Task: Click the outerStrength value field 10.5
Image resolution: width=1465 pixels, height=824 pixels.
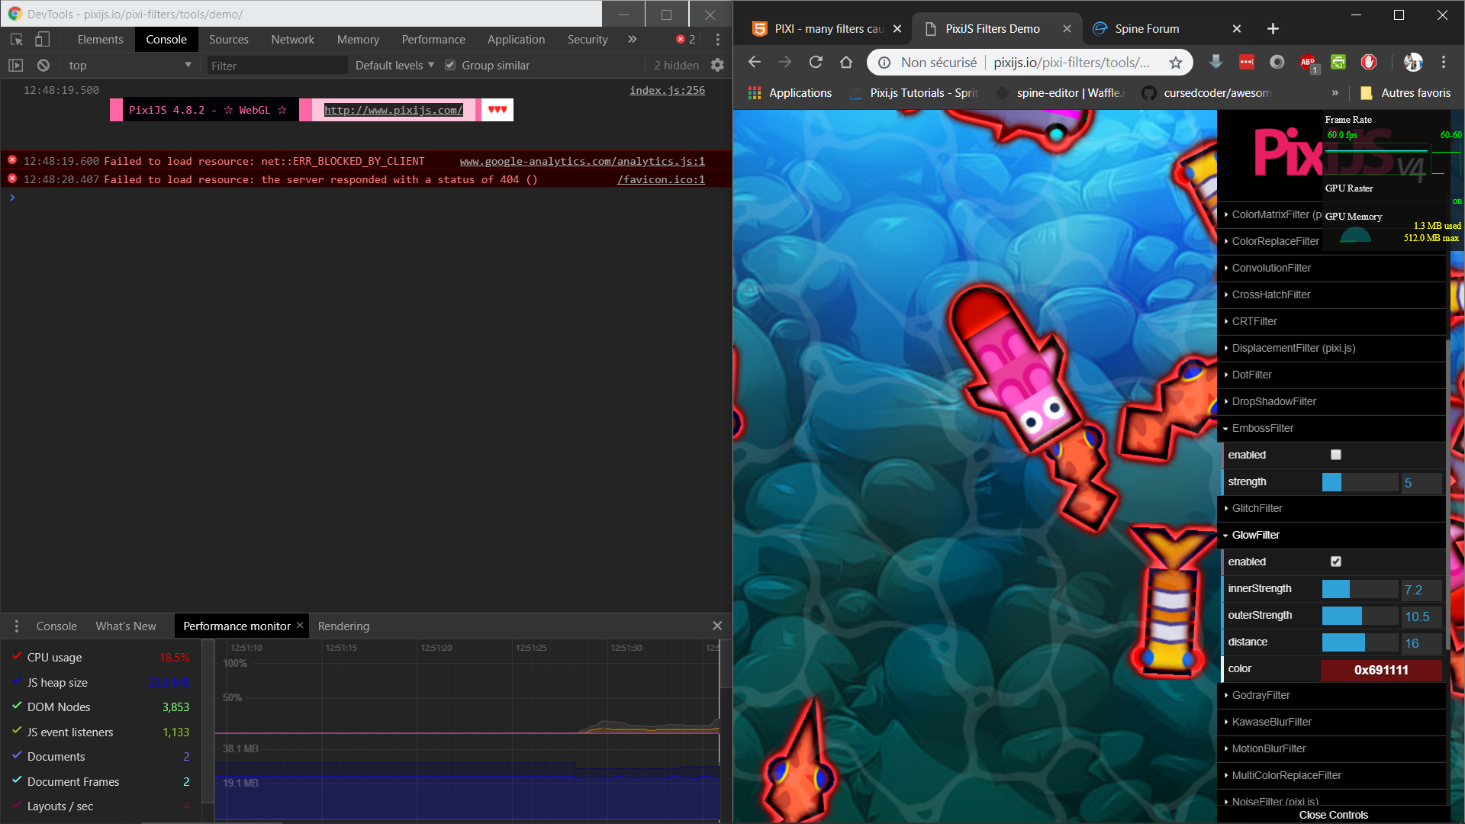Action: pyautogui.click(x=1421, y=616)
